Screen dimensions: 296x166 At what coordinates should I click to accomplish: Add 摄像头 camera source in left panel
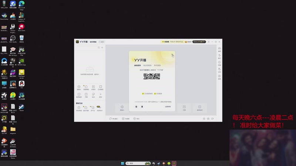click(x=79, y=87)
